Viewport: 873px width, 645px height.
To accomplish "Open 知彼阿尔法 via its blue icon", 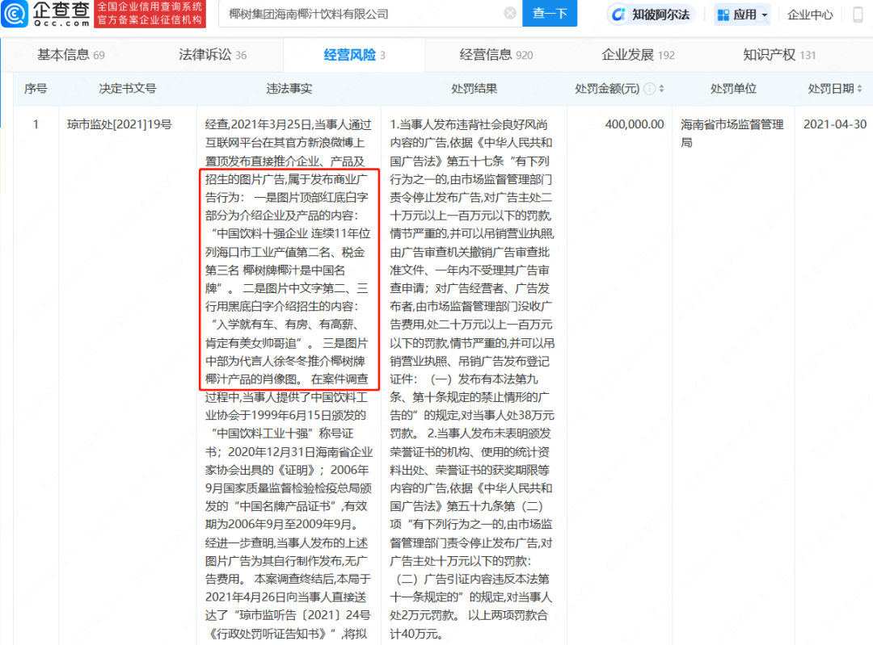I will [x=618, y=14].
